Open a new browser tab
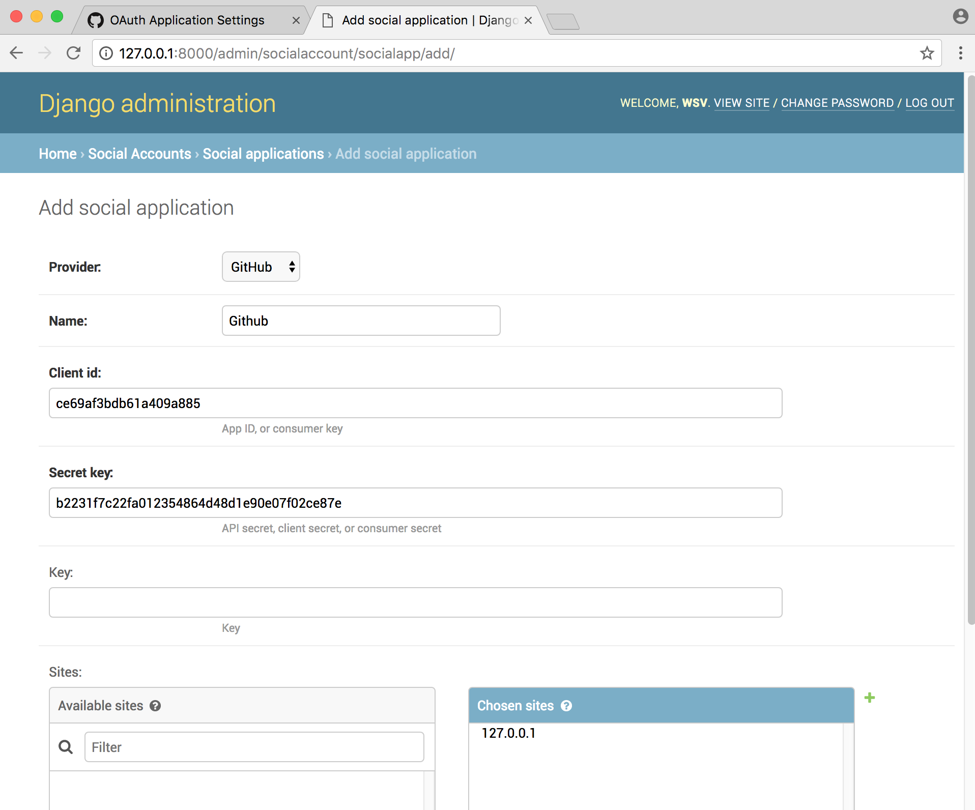Screen dimensions: 975x810 (563, 22)
